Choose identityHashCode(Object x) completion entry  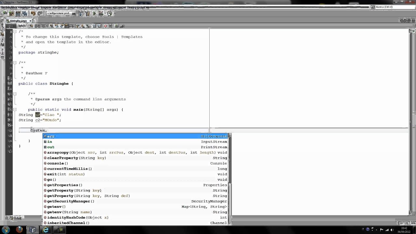click(x=136, y=217)
